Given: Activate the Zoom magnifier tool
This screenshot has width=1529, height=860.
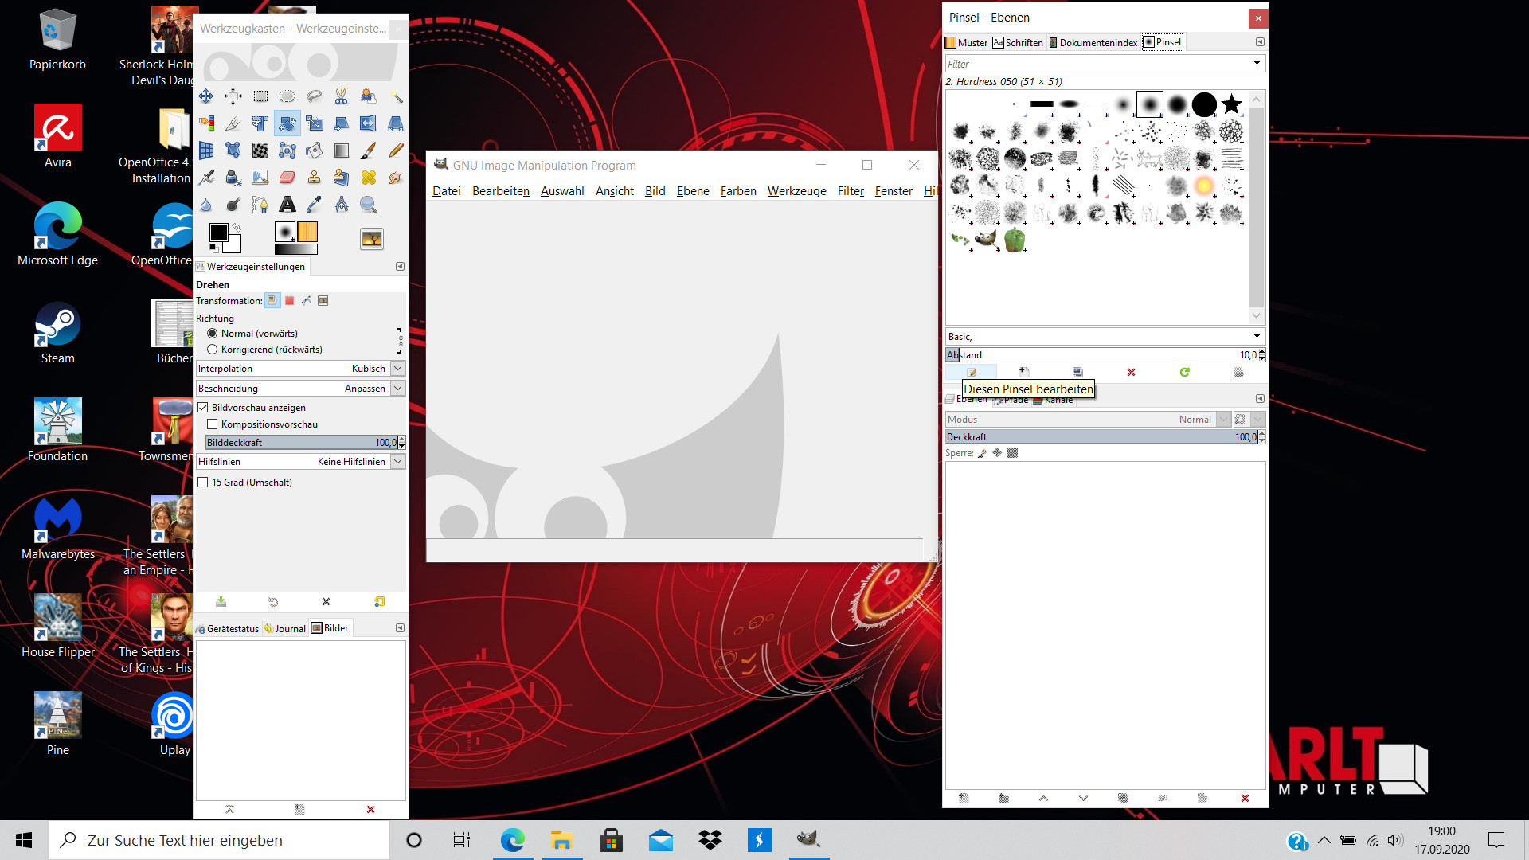Looking at the screenshot, I should (369, 205).
